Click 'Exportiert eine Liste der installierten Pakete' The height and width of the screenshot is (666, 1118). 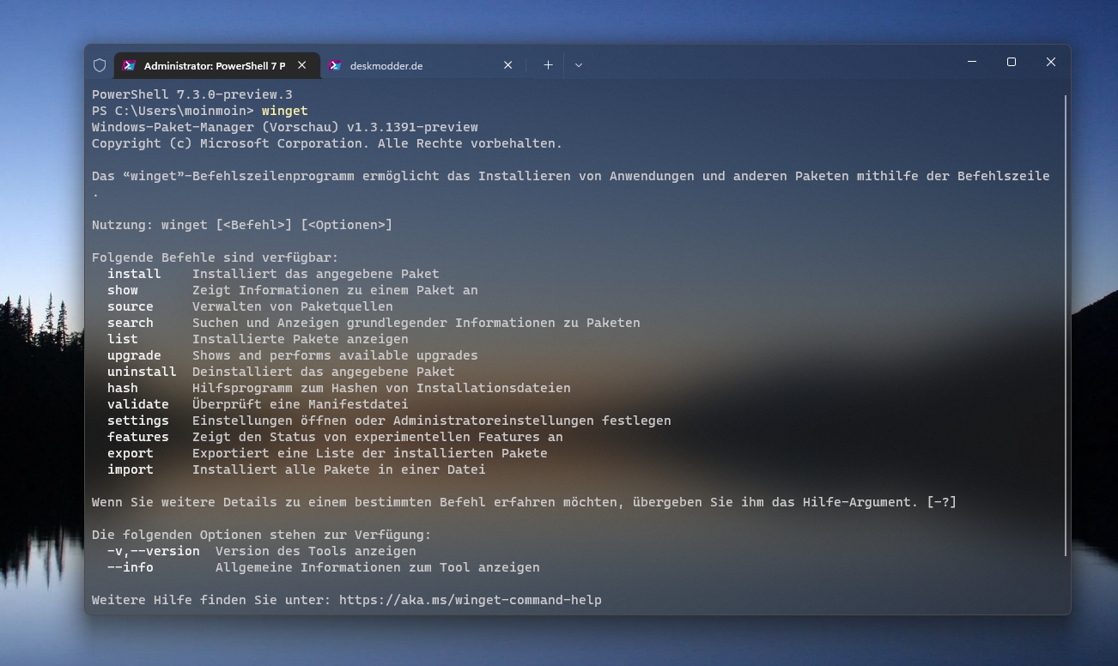(370, 453)
